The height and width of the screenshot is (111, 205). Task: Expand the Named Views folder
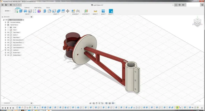pyautogui.click(x=5, y=25)
